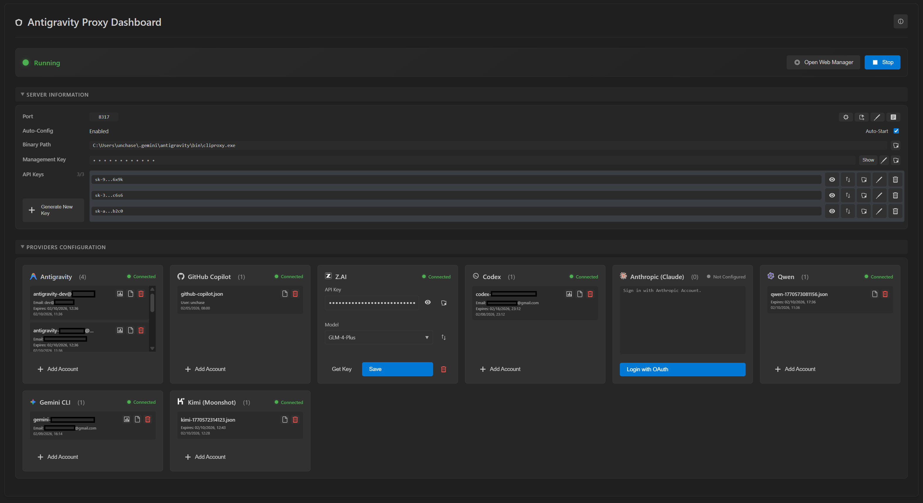The width and height of the screenshot is (923, 503).
Task: Stop the running proxy server
Action: point(882,62)
